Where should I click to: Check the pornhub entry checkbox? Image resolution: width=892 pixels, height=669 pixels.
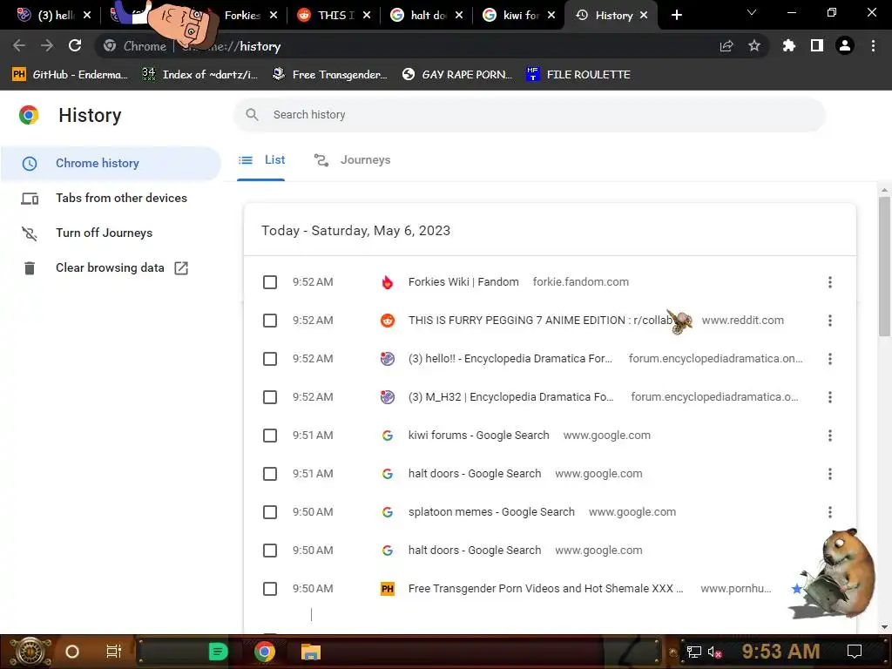tap(270, 589)
